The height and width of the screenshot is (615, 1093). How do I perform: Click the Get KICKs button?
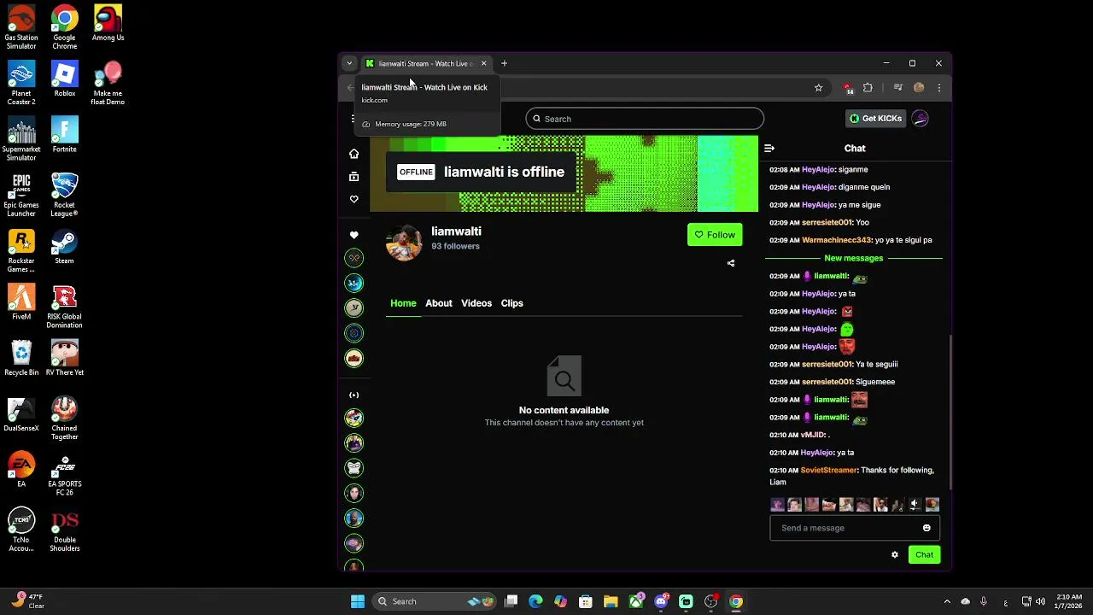(875, 119)
